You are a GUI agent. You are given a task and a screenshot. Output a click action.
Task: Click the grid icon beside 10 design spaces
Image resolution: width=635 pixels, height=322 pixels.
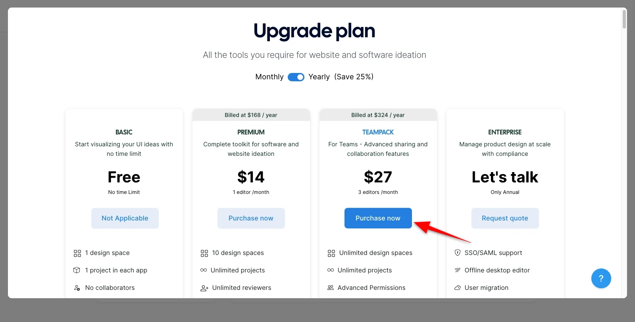pyautogui.click(x=204, y=253)
